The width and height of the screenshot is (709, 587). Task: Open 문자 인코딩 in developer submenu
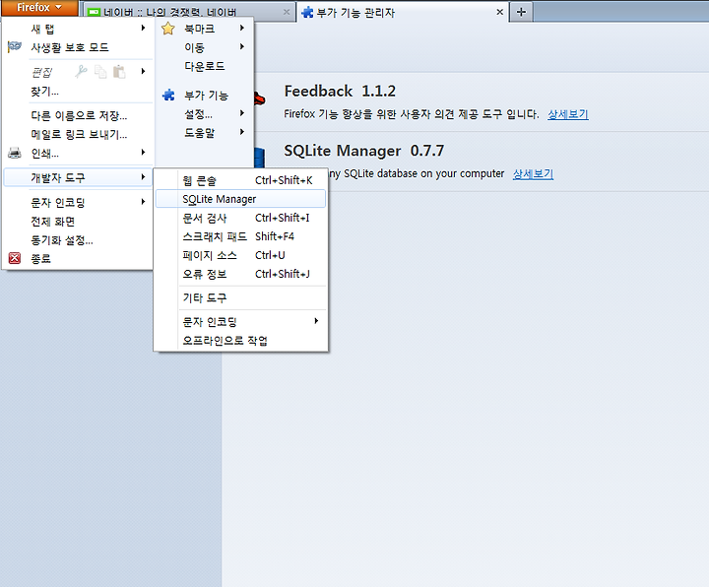[210, 322]
